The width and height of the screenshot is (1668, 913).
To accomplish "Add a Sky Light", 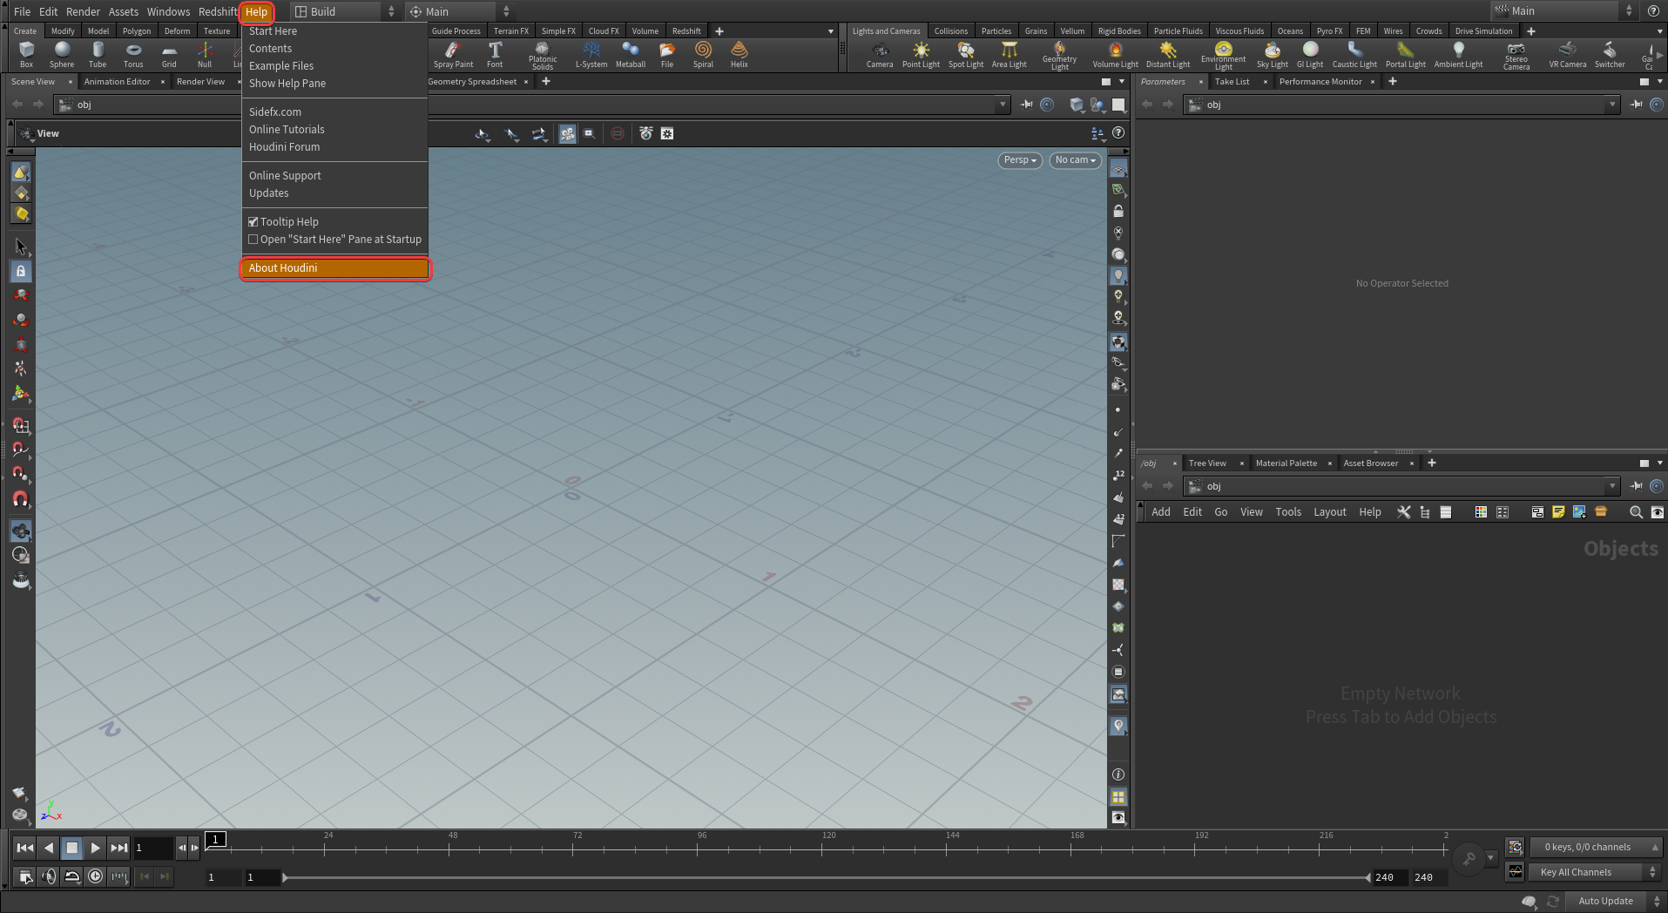I will pos(1272,54).
